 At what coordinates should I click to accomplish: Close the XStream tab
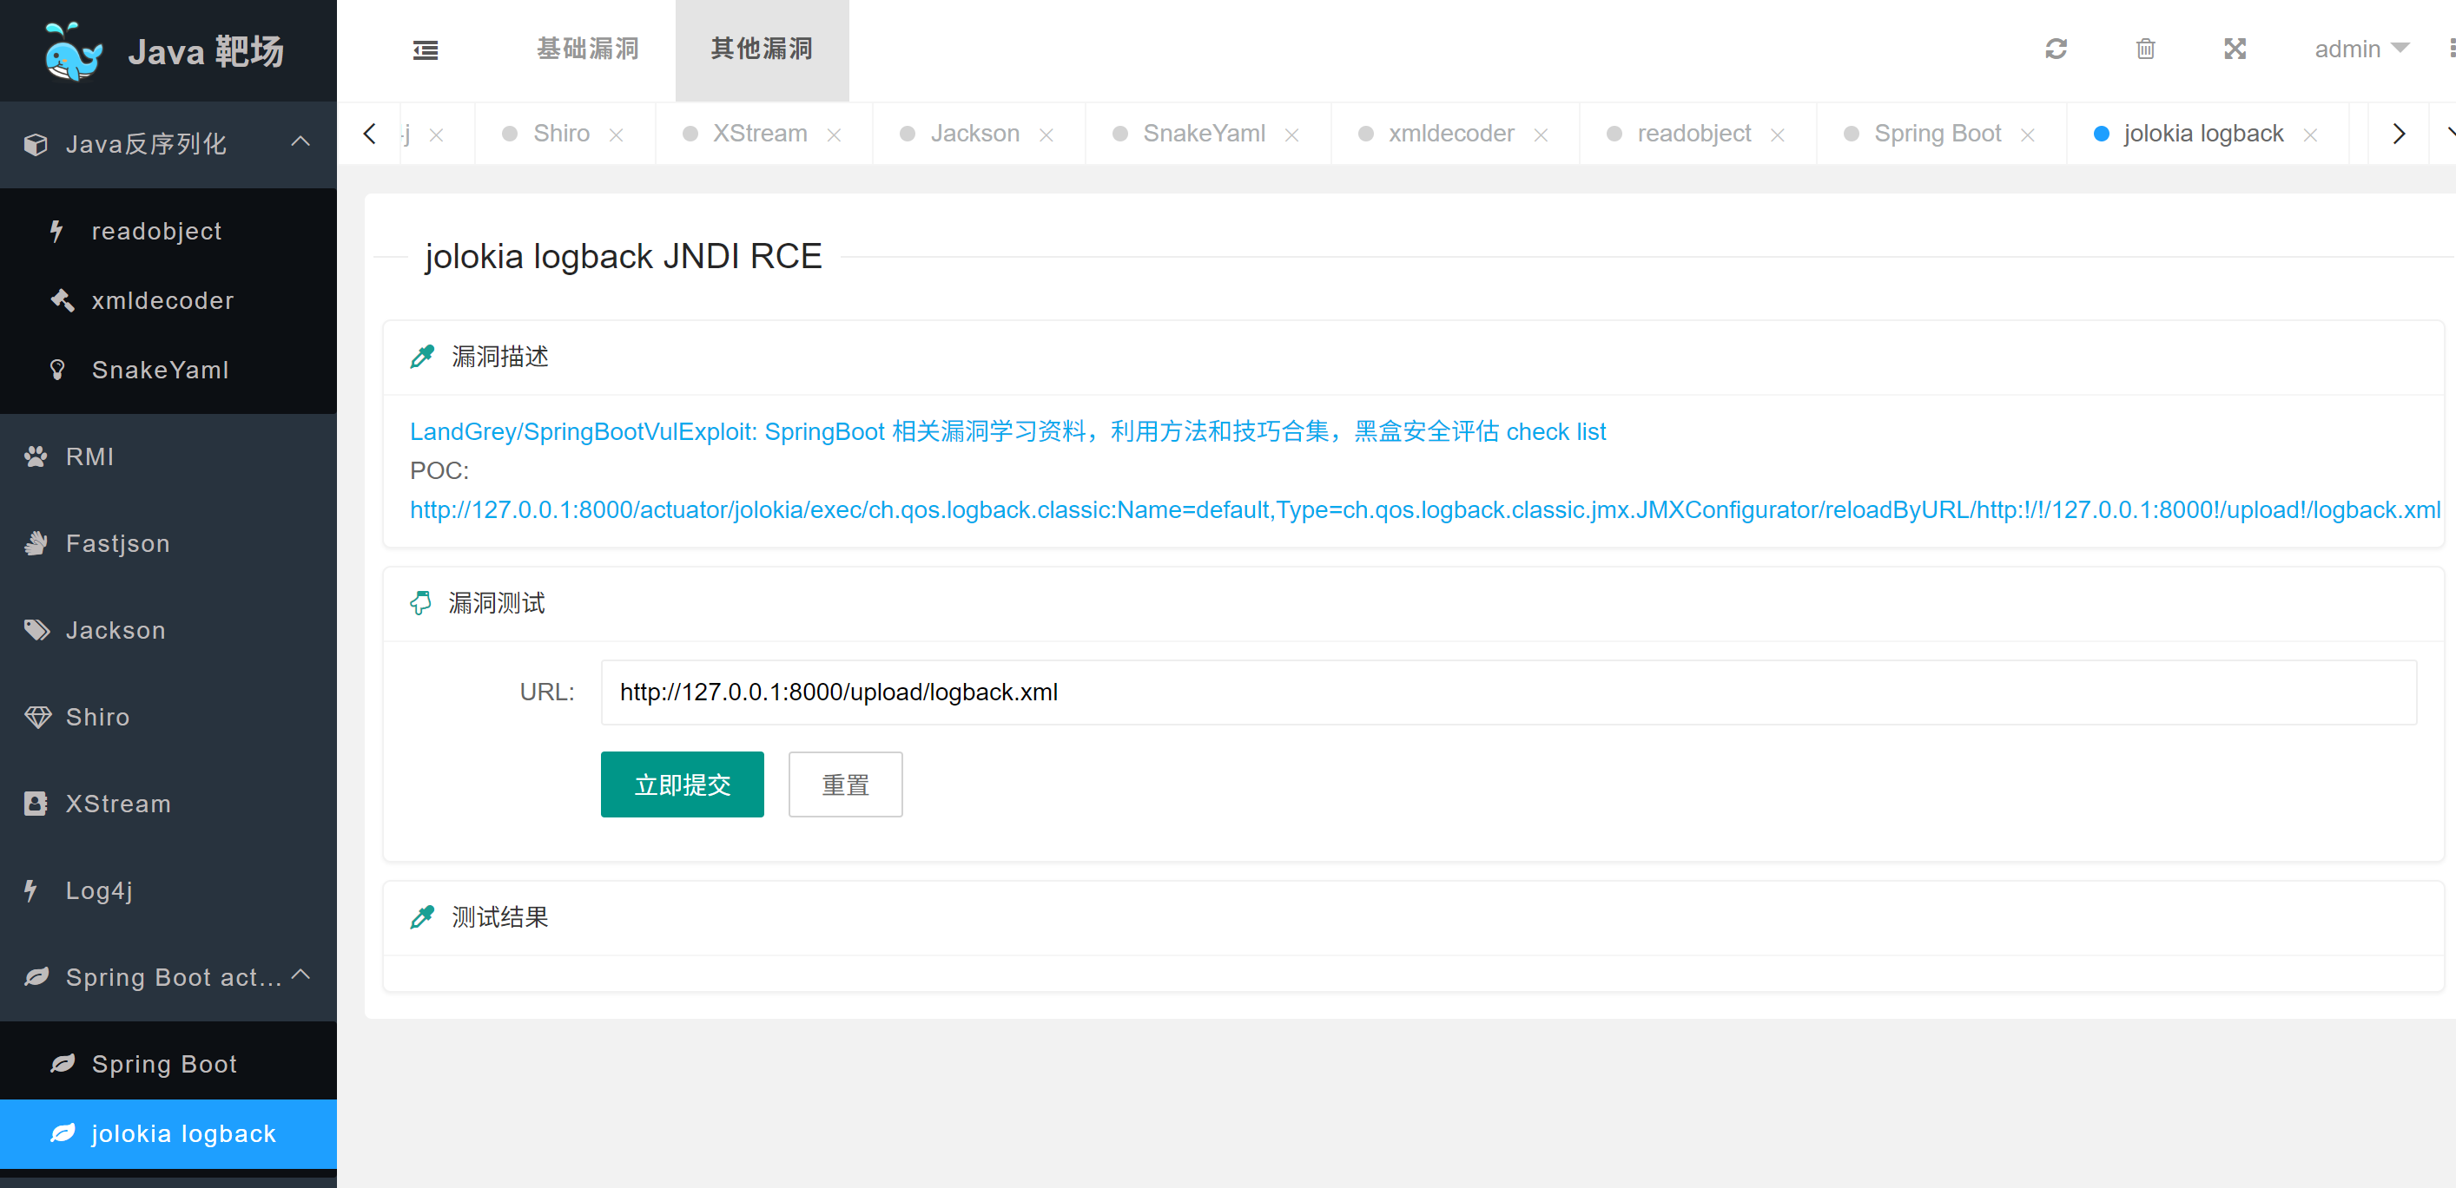835,135
